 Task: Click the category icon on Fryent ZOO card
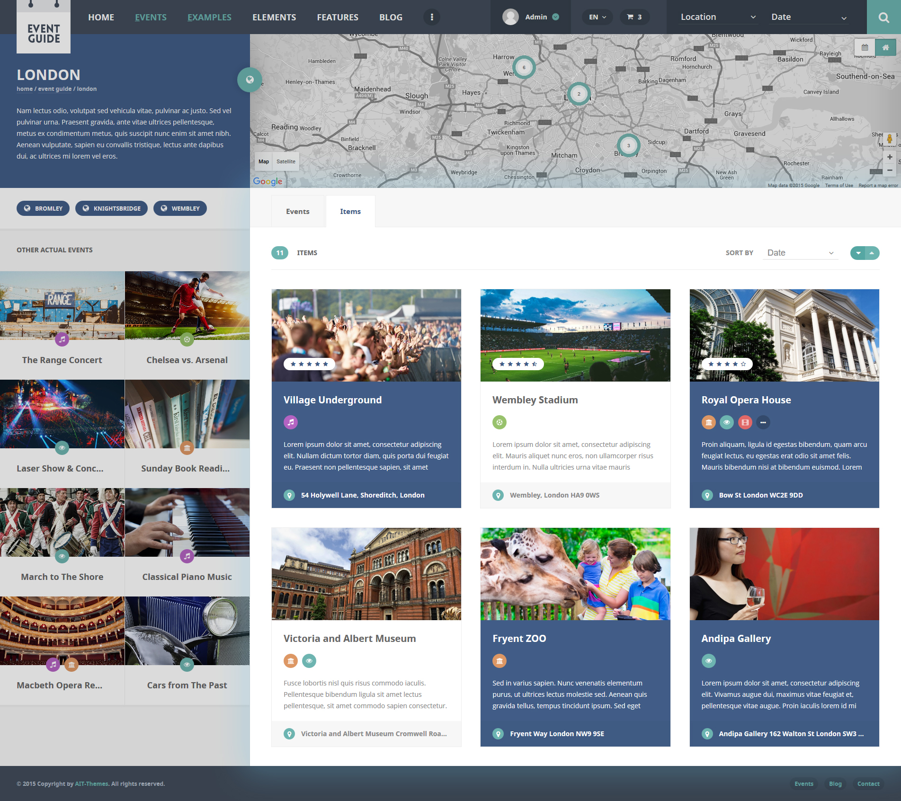point(500,660)
